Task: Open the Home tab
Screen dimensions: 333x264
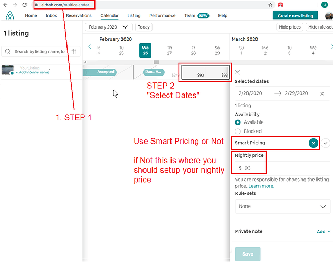Action: click(x=31, y=15)
